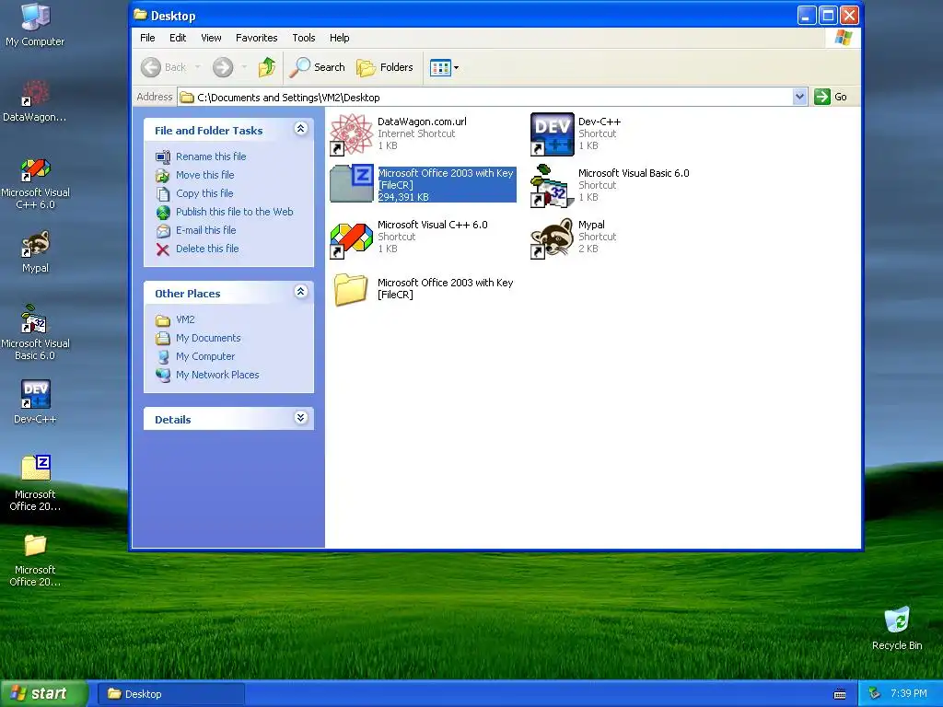
Task: Click Delete this file link
Action: point(207,249)
